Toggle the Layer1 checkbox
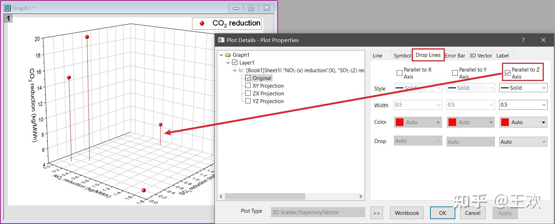Screen dimensions: 555x224 (235, 62)
